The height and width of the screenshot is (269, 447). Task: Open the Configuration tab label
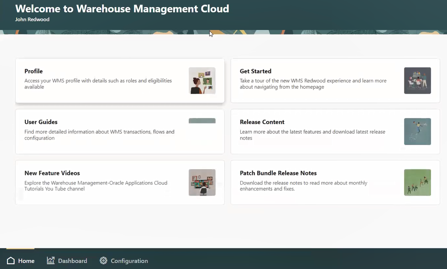[x=129, y=261]
